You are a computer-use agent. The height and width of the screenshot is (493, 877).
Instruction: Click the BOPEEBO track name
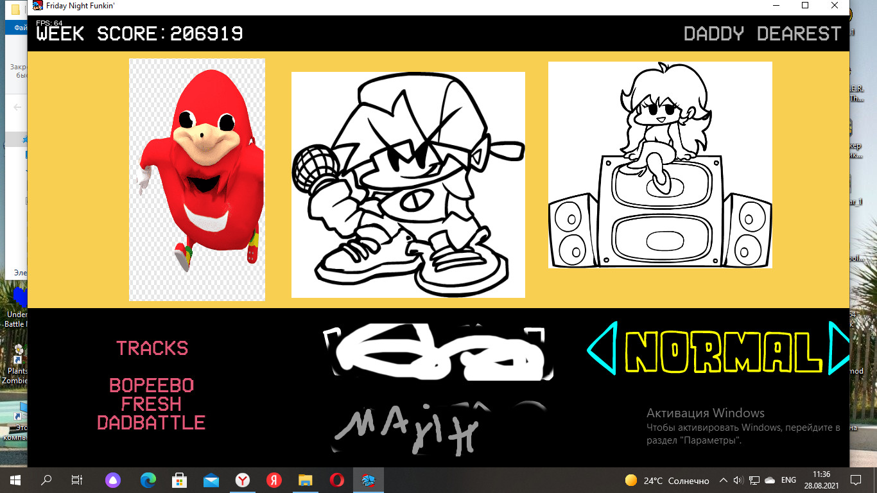click(152, 385)
